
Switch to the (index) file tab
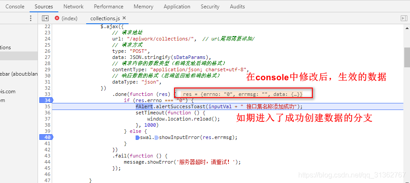(x=69, y=18)
